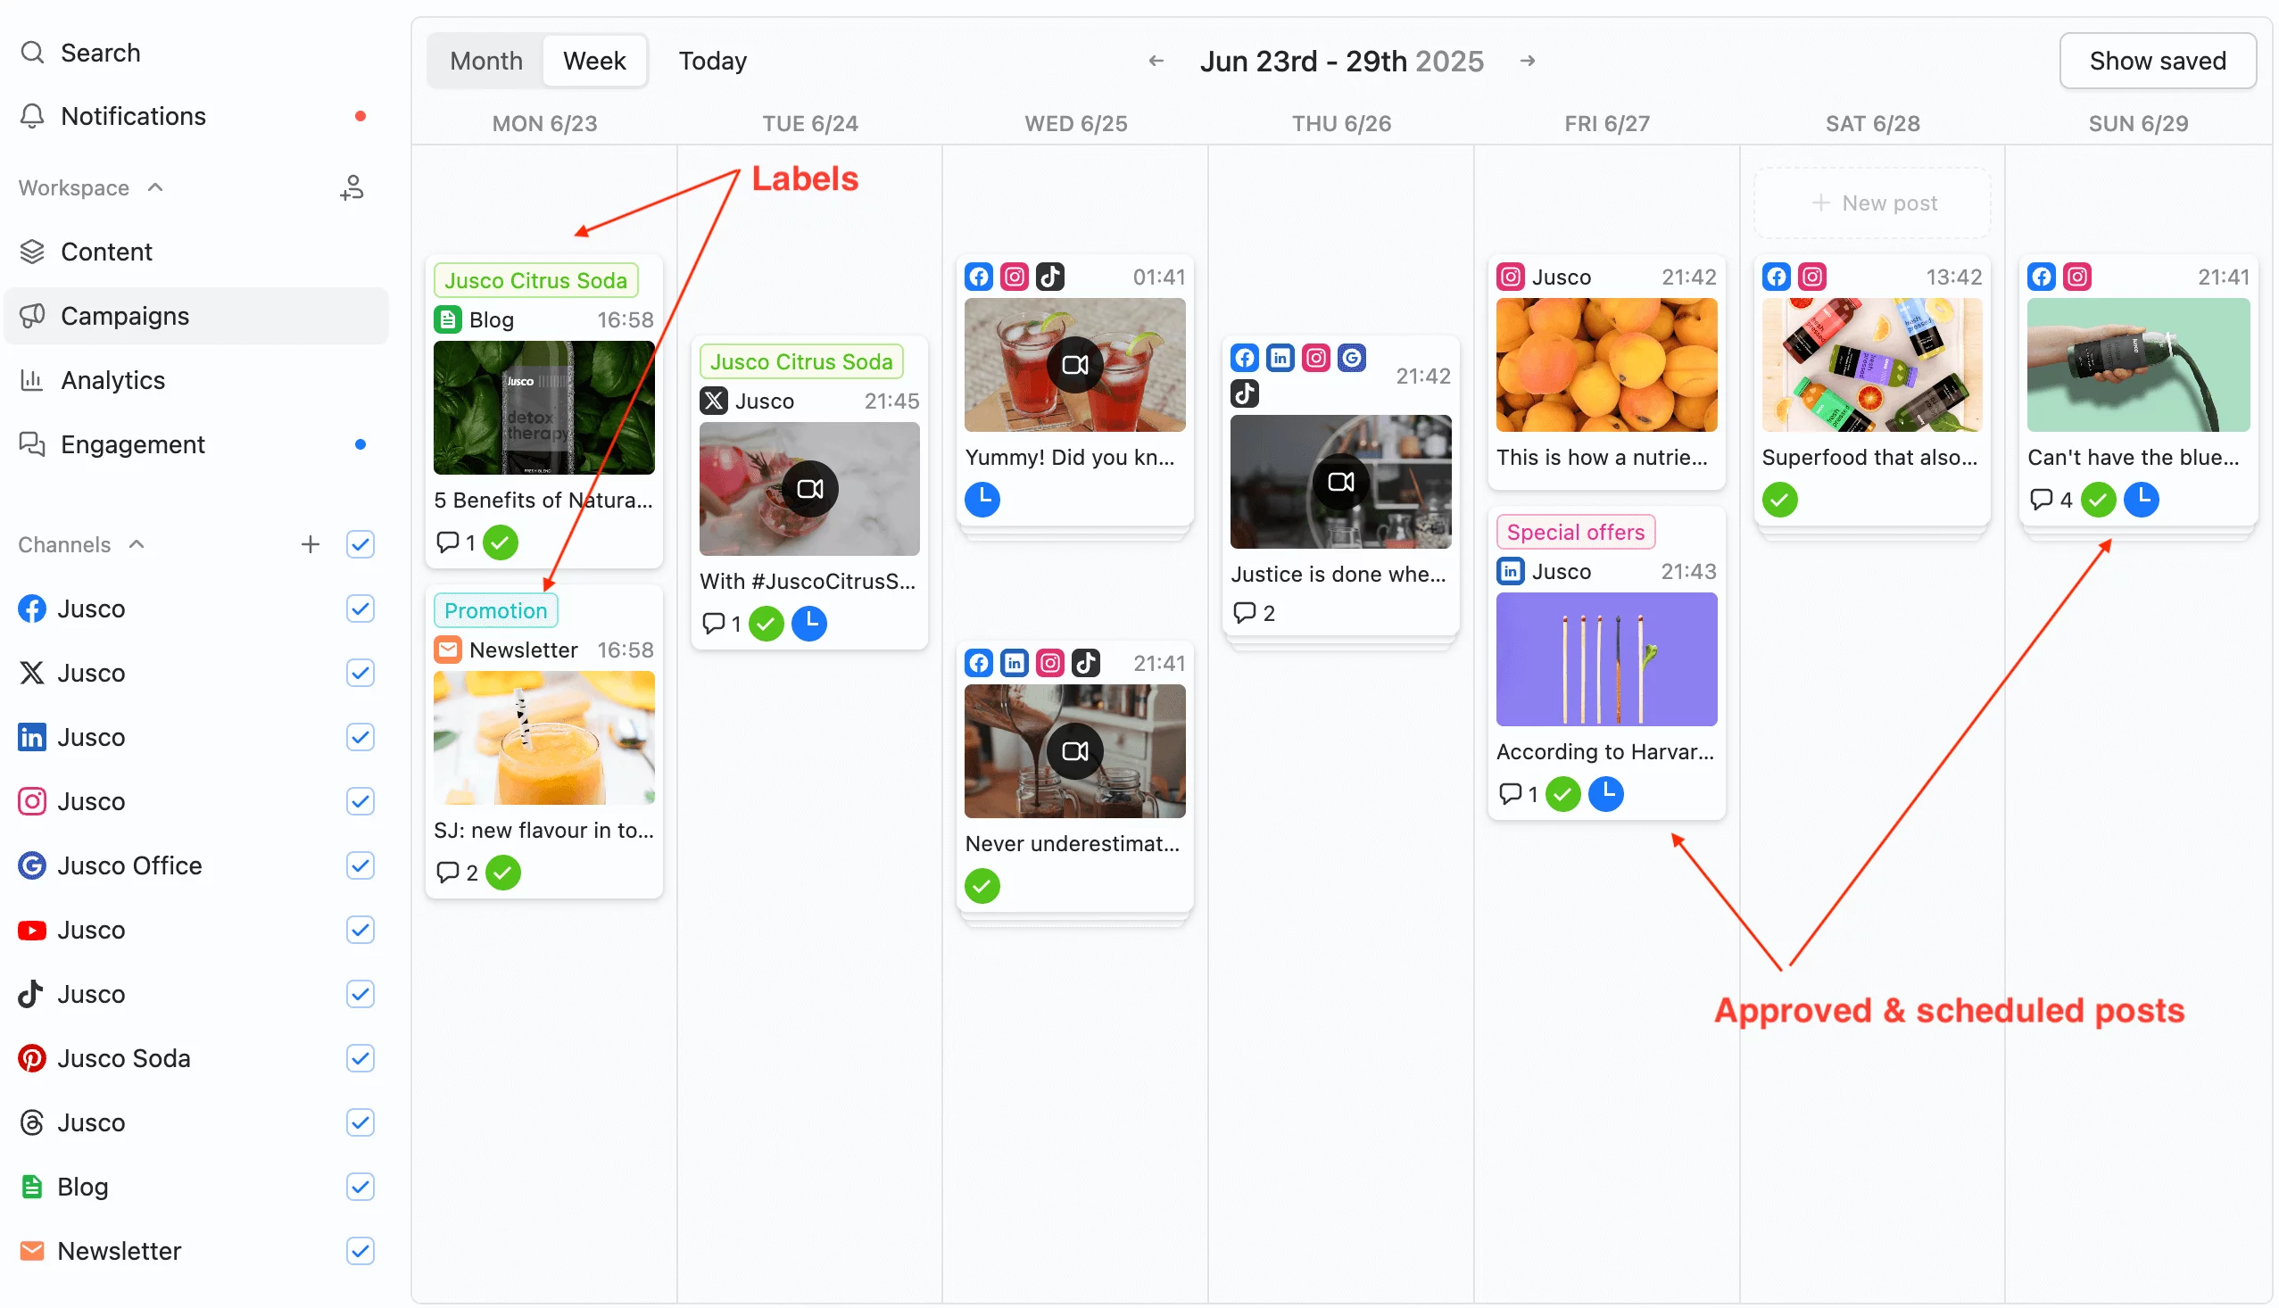Click the Show saved button
The width and height of the screenshot is (2279, 1308).
point(2158,60)
